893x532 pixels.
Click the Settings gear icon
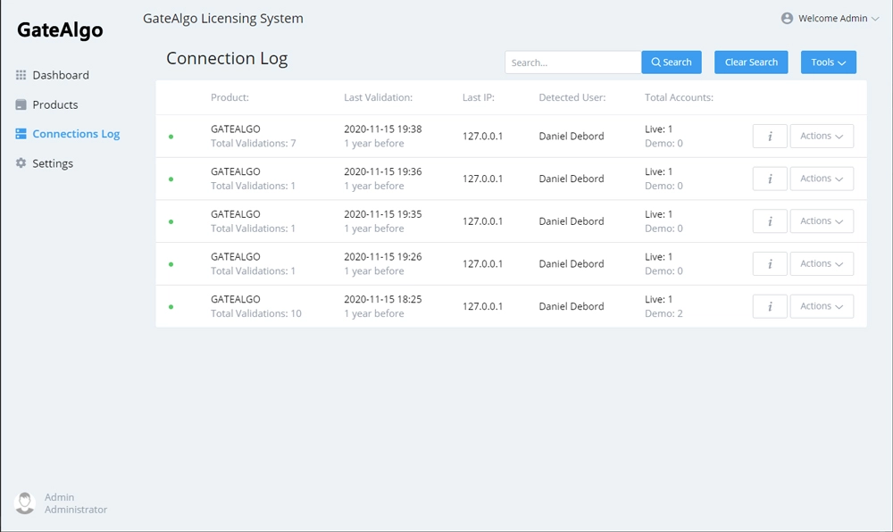21,162
